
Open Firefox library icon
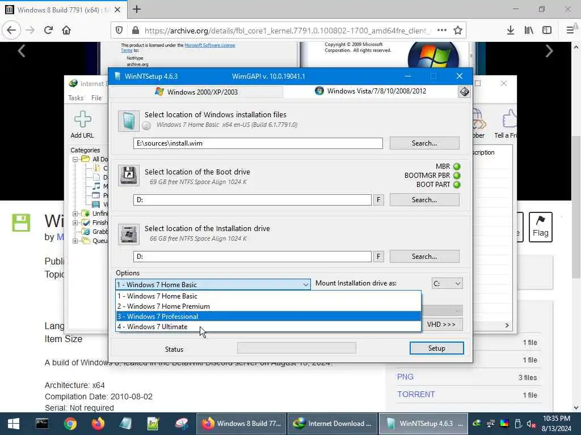[529, 30]
